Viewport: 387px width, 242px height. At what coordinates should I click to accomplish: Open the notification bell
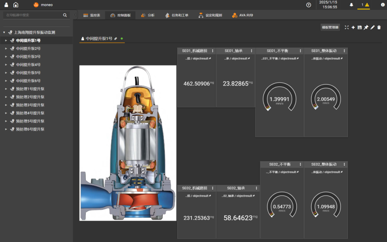pyautogui.click(x=351, y=5)
